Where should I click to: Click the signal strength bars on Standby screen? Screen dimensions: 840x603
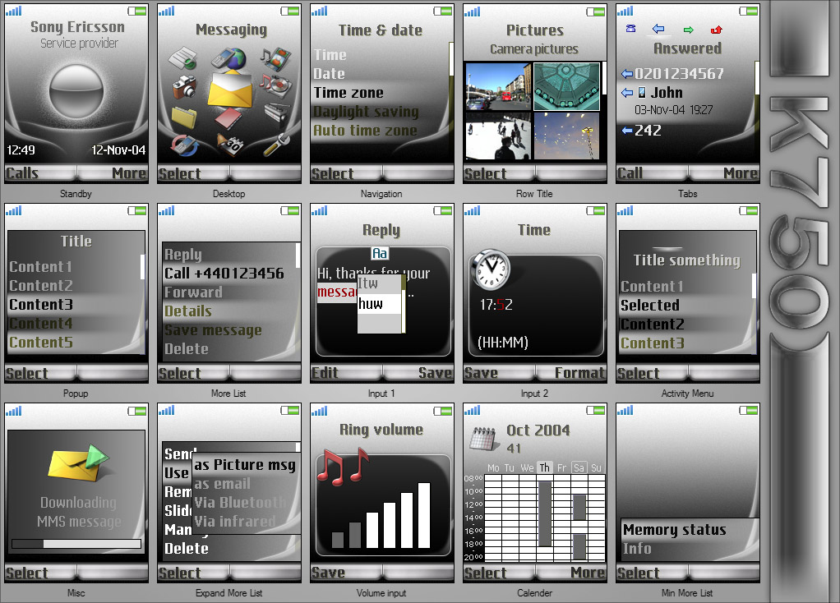click(x=13, y=10)
